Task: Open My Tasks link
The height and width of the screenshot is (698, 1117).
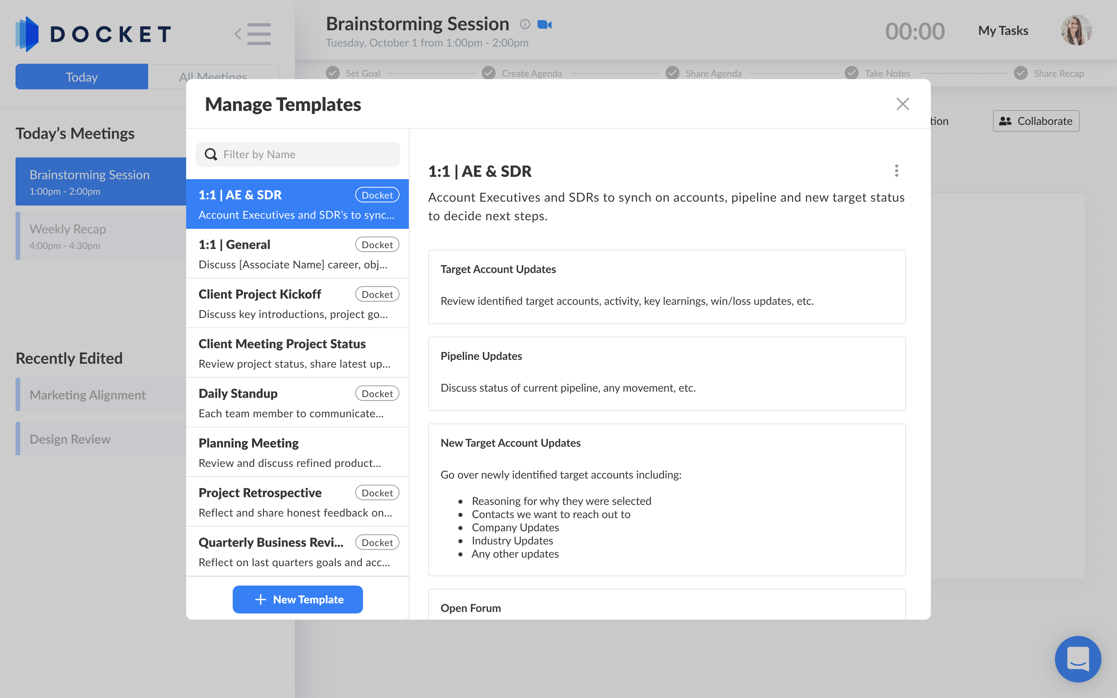Action: click(x=1003, y=31)
